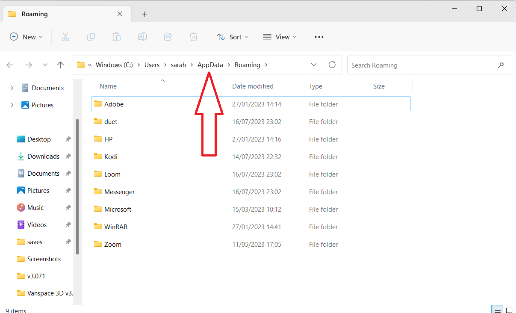Click the folder icon in address bar
Screen dimensions: 516x313
(80, 65)
